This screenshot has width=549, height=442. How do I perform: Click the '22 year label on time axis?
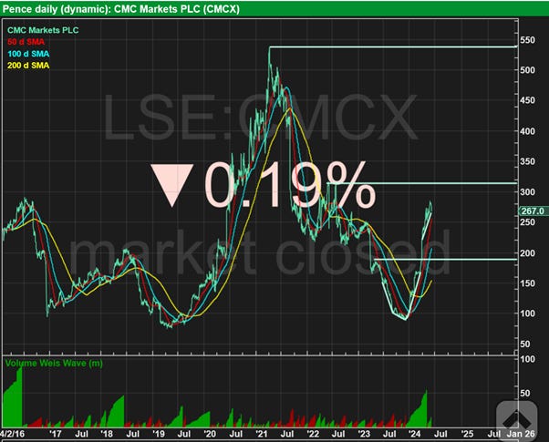click(313, 434)
